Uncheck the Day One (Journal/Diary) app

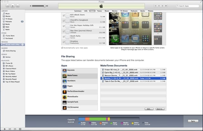(x=64, y=31)
